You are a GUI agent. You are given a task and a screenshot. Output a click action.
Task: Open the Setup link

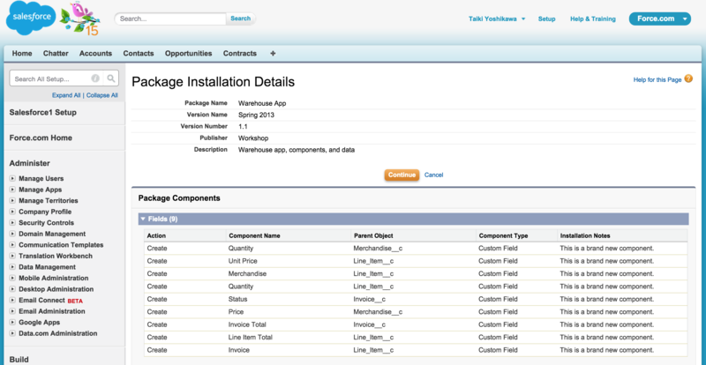coord(546,19)
